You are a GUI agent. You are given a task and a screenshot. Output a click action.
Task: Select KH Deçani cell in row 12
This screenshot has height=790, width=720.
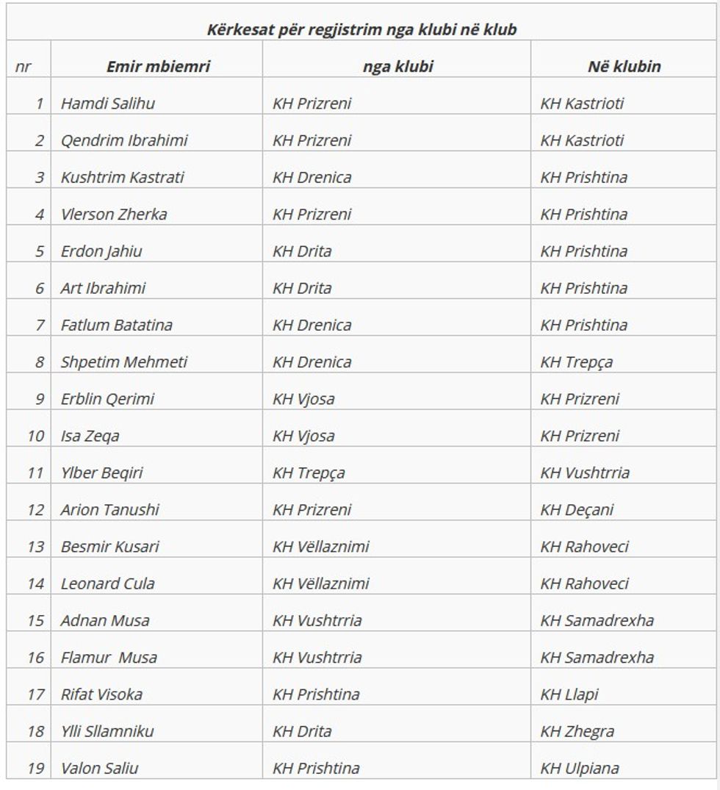pos(577,510)
